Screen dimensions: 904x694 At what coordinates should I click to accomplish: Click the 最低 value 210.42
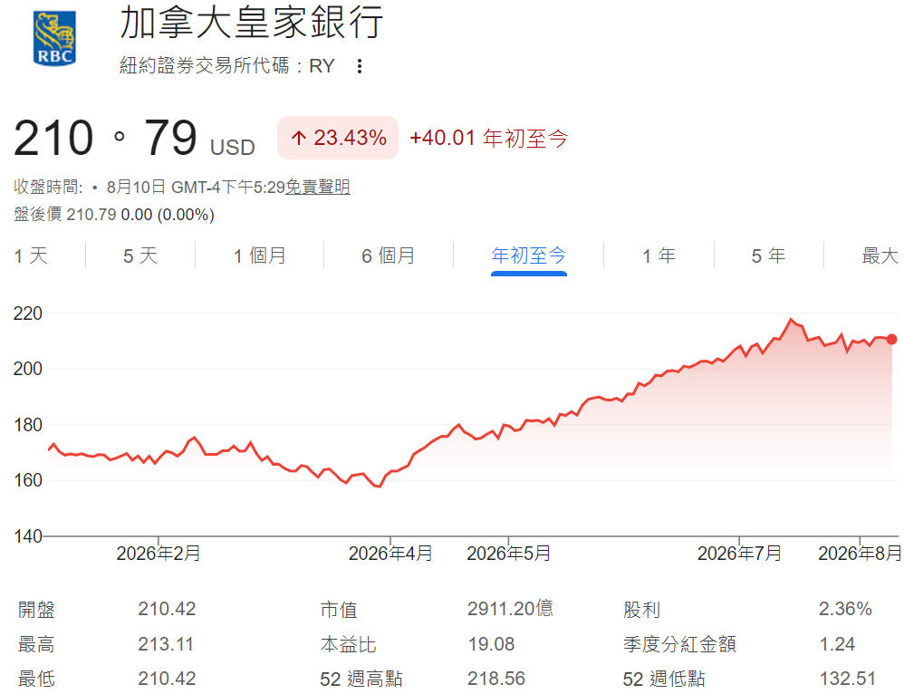167,679
